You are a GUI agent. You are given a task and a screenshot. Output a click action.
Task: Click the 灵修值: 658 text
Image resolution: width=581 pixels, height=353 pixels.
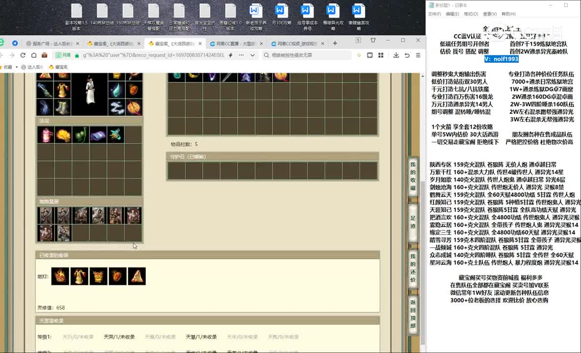pyautogui.click(x=51, y=308)
